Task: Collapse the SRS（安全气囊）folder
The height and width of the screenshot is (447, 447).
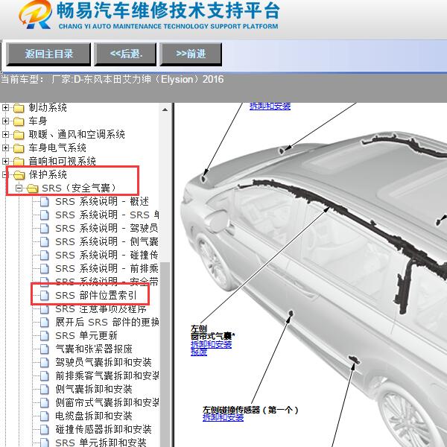Action: point(19,188)
